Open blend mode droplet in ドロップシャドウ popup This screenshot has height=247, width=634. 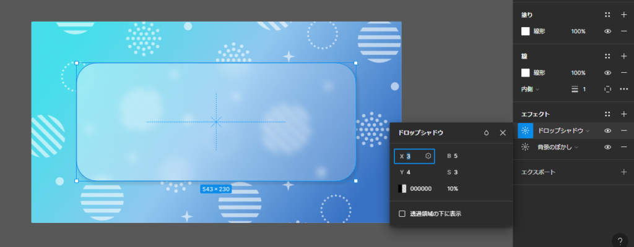coord(487,133)
